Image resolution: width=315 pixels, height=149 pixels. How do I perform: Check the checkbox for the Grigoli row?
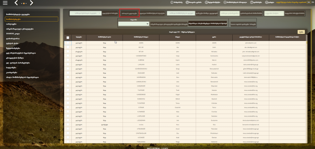point(68,94)
